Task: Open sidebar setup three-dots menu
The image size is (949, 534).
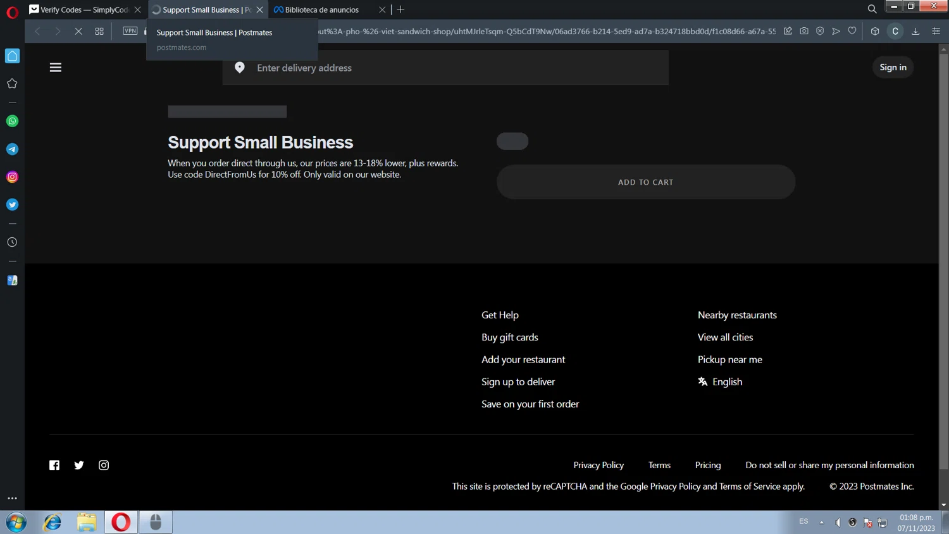Action: 12,499
